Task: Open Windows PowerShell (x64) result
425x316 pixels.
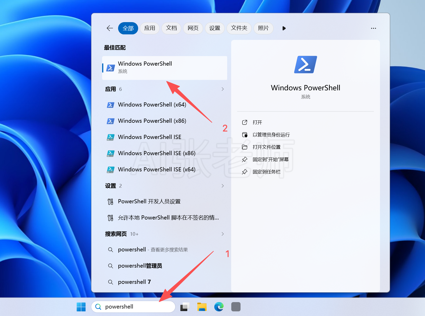Action: click(165, 105)
